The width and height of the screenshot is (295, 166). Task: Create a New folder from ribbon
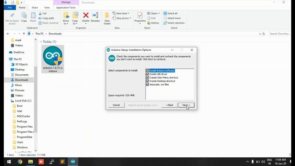click(107, 18)
